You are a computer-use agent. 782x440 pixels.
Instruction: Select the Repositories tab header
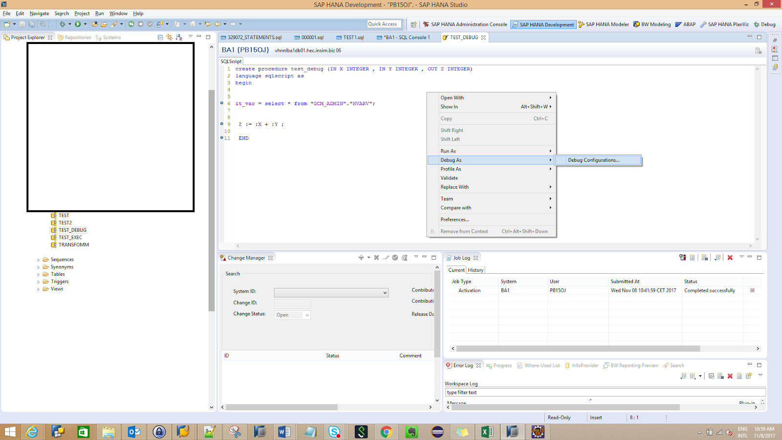coord(78,37)
